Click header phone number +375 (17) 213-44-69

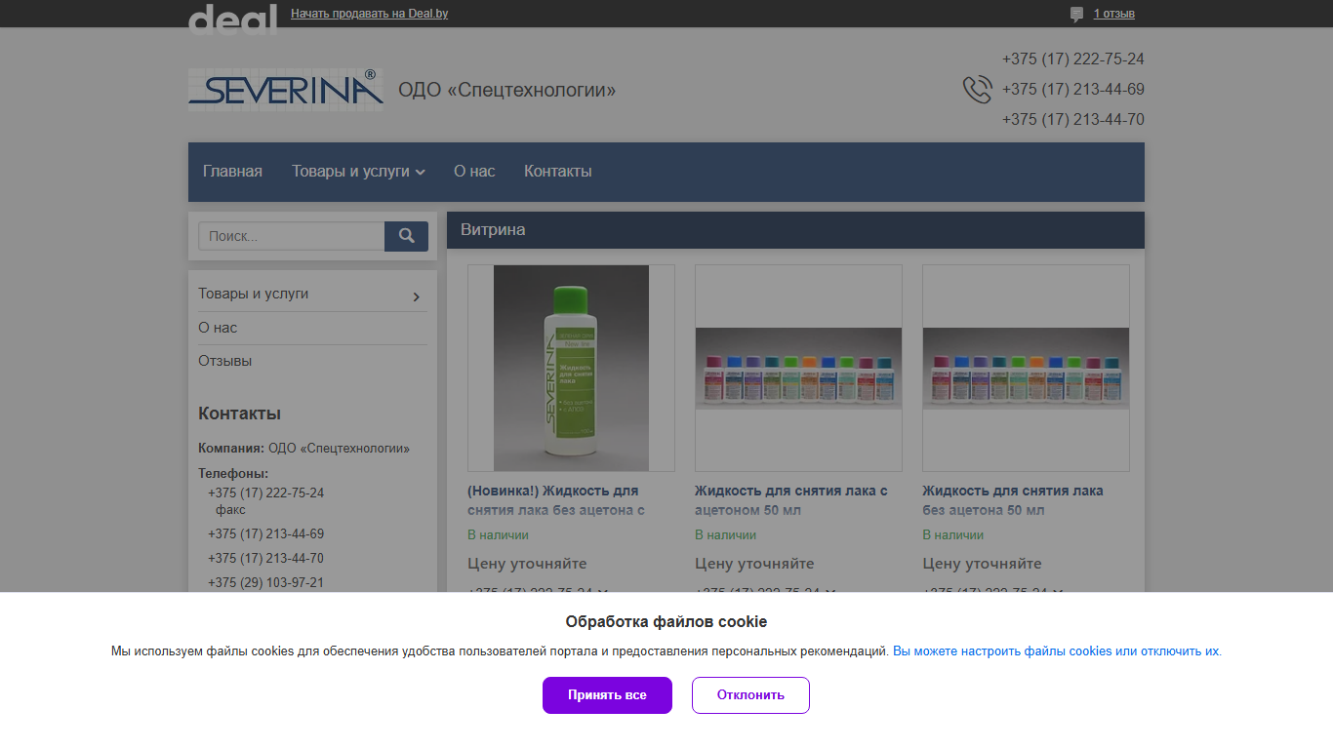1073,90
